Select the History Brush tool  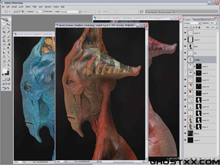click(8, 41)
